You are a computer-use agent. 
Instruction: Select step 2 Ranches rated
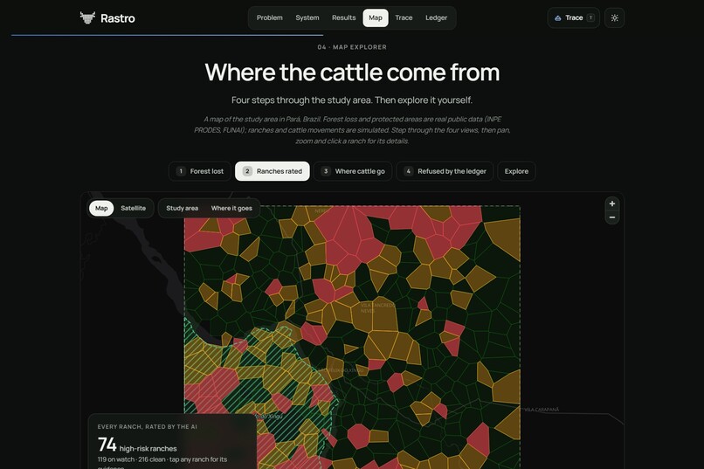[273, 171]
